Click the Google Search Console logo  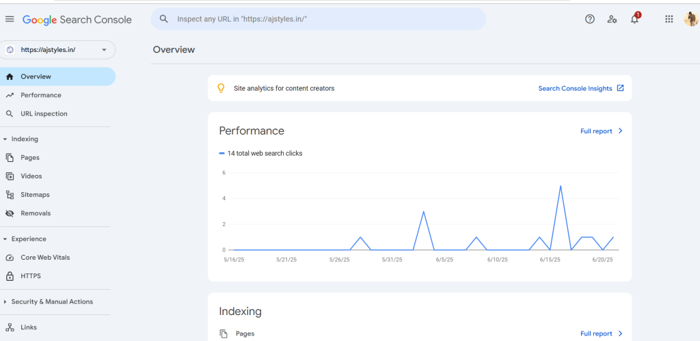click(77, 20)
